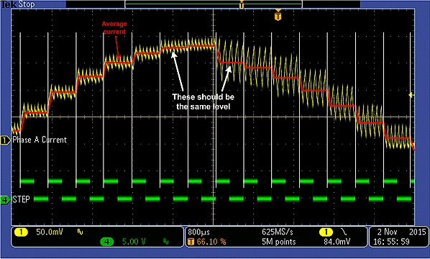
Task: Click the Phase A Current channel label
Action: 40,140
